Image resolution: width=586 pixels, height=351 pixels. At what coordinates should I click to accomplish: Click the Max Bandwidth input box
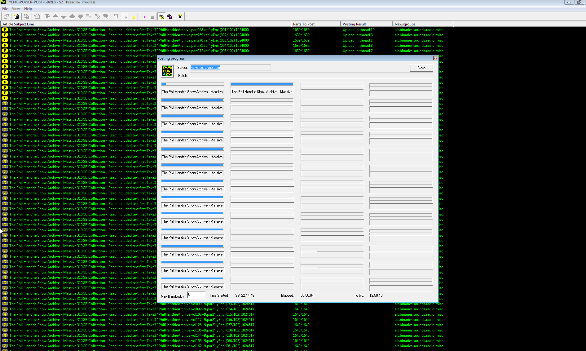coord(196,295)
